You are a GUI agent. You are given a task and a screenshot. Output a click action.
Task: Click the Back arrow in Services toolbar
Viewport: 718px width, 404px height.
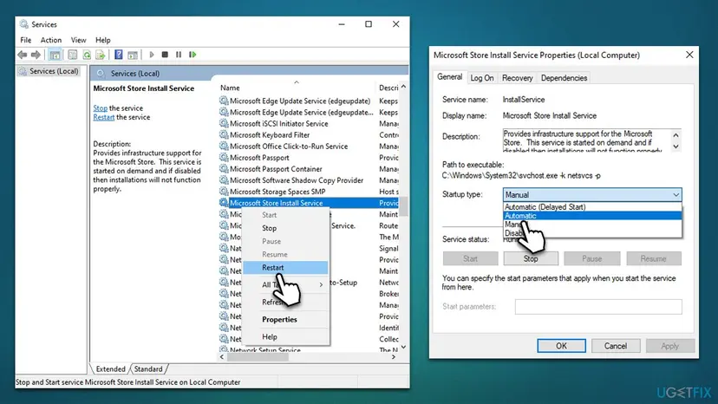22,55
